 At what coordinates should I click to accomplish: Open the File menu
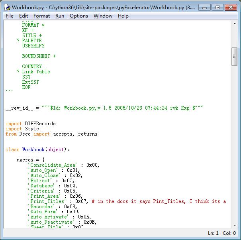(x=10, y=16)
